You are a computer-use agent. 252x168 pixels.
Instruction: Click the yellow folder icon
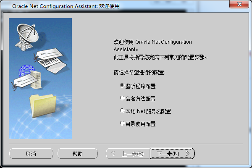(x=43, y=105)
